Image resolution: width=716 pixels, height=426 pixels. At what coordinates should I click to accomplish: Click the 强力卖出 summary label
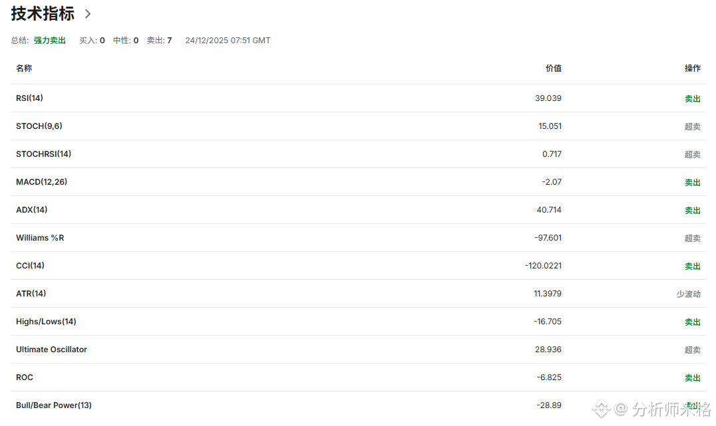pyautogui.click(x=50, y=41)
